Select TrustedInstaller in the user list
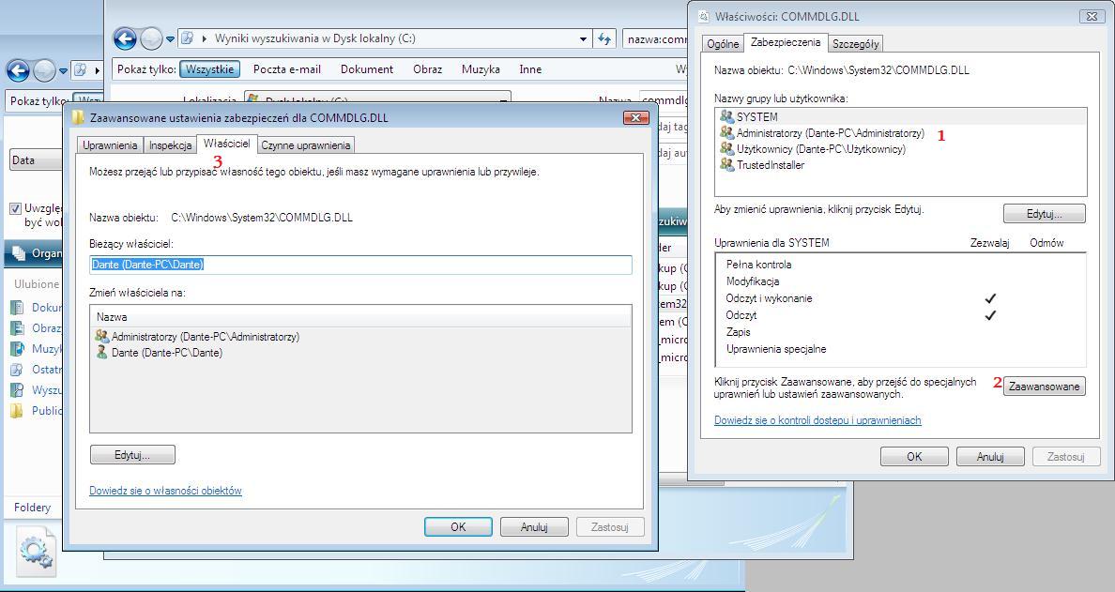This screenshot has width=1115, height=592. pyautogui.click(x=770, y=165)
